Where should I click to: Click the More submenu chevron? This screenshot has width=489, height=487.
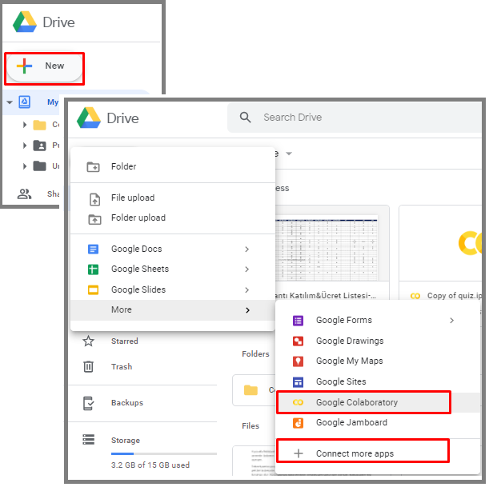point(247,310)
